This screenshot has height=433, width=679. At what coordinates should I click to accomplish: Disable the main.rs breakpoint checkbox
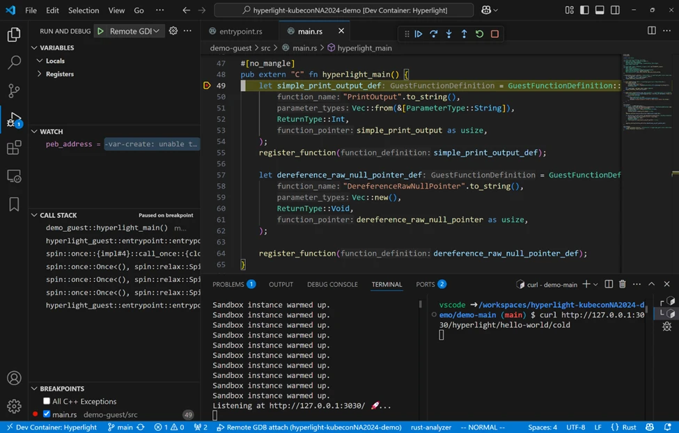tap(47, 414)
